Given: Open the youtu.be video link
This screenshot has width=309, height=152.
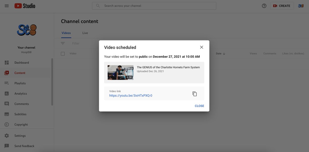Looking at the screenshot, I should [x=131, y=96].
